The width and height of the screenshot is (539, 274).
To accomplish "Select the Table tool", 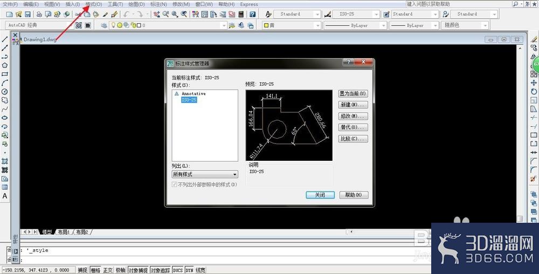I will point(5,187).
